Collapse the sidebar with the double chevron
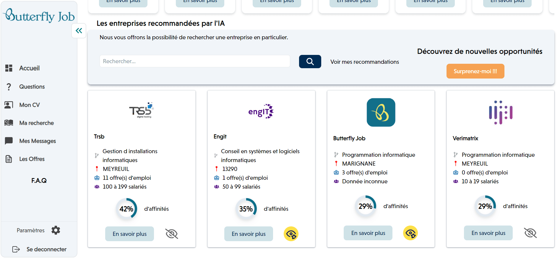The width and height of the screenshot is (560, 258). click(x=79, y=31)
